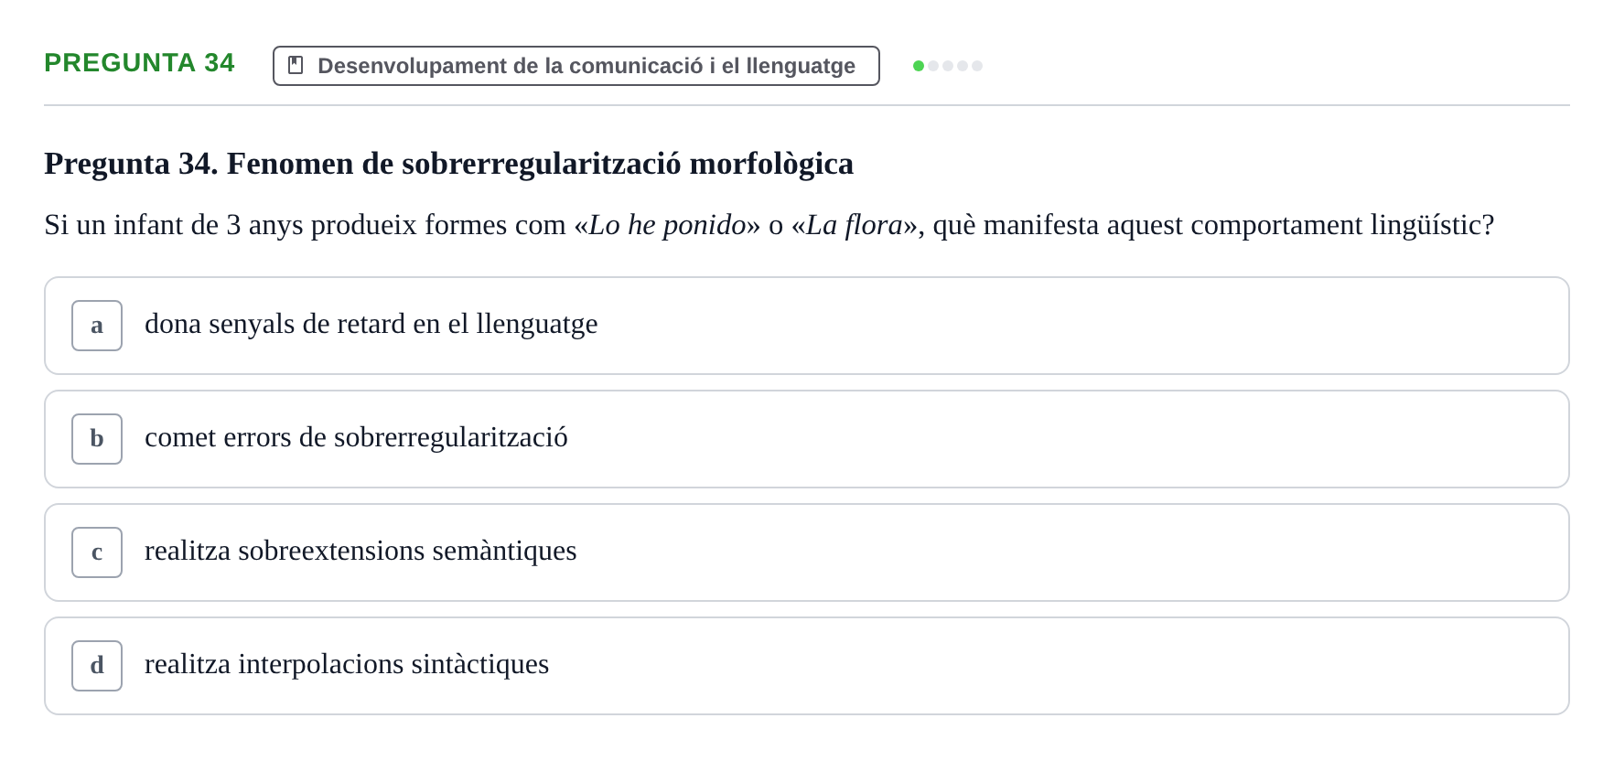Select the letter 'b' option badge
1614x761 pixels.
pos(97,439)
